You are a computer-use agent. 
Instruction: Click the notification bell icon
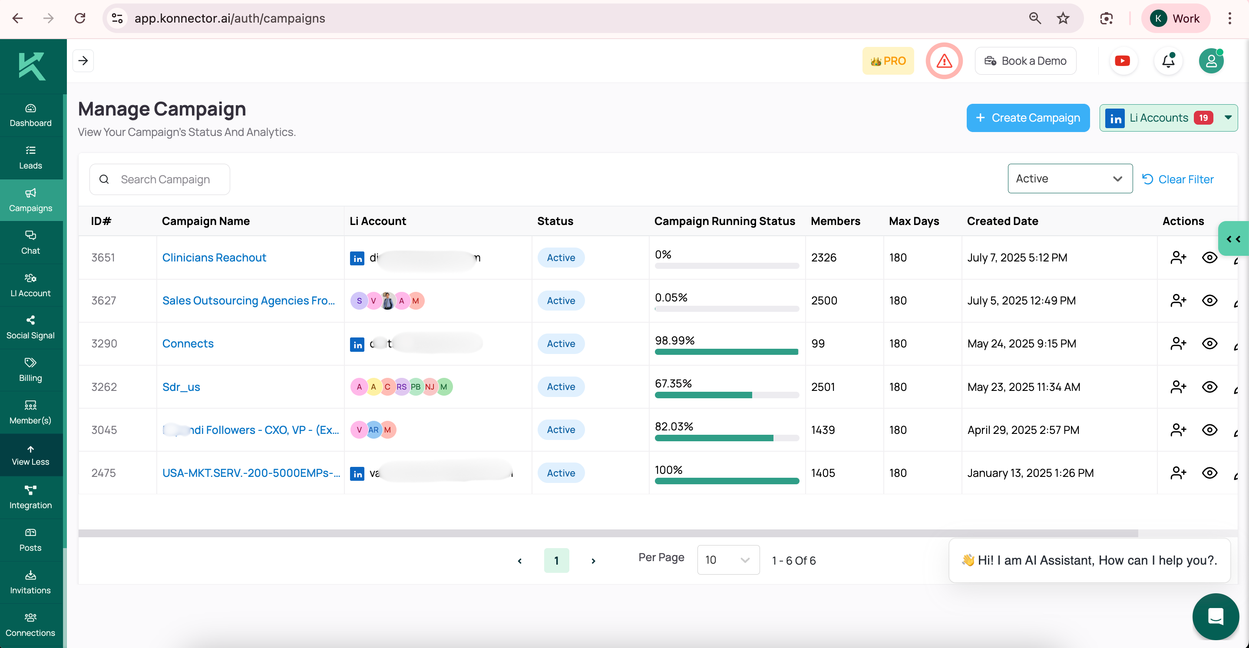(1168, 61)
